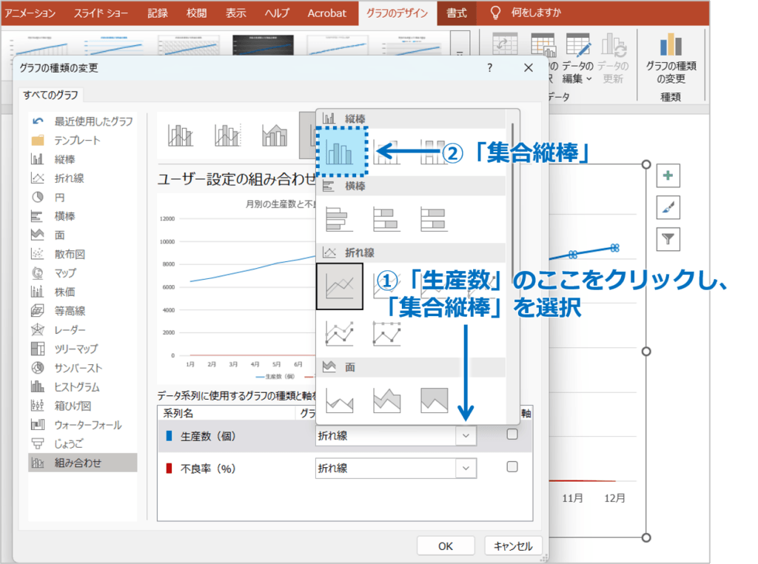The height and width of the screenshot is (564, 758).
Task: Click the キャンセル button
Action: [513, 546]
